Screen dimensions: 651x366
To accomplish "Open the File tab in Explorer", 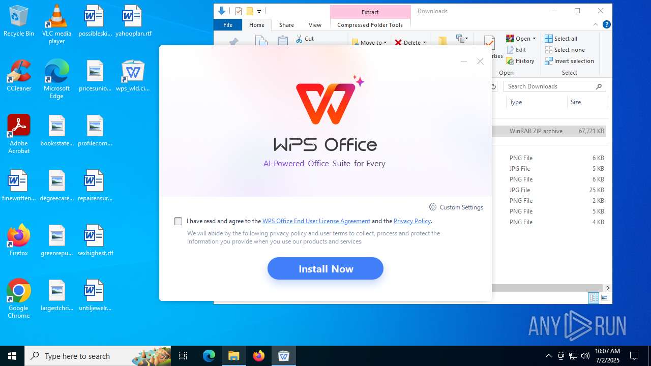I will click(228, 25).
